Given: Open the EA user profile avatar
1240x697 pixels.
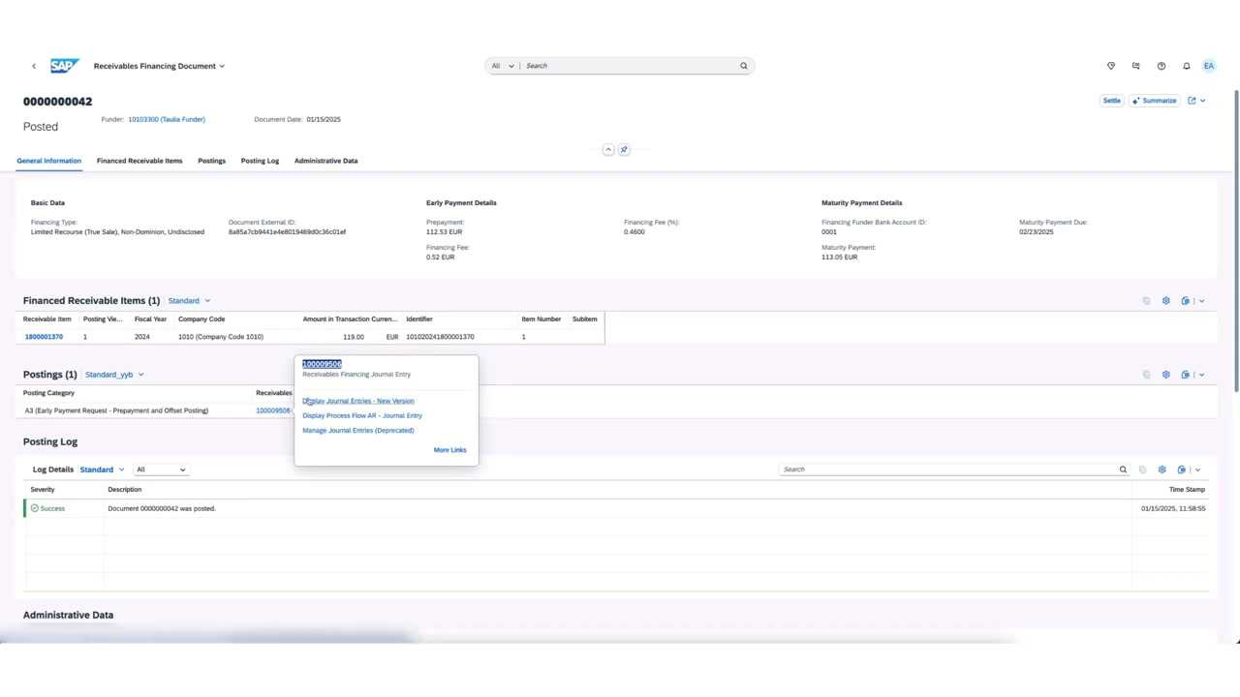Looking at the screenshot, I should [1209, 66].
